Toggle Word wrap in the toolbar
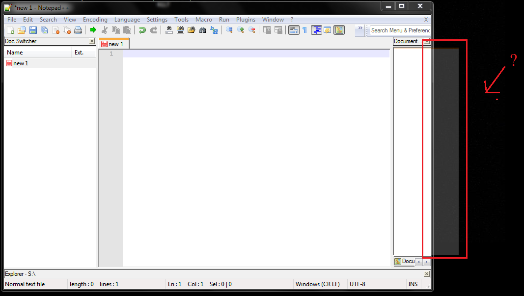This screenshot has height=296, width=524. pos(294,30)
